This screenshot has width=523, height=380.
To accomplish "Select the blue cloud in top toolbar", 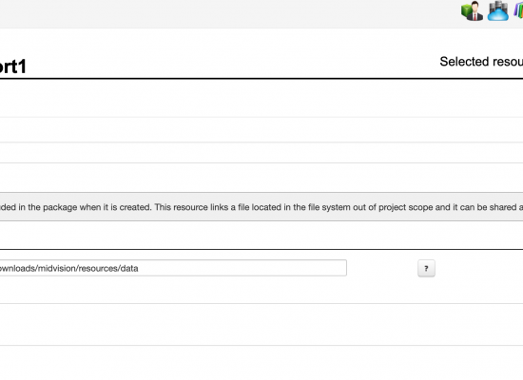I will tap(498, 14).
